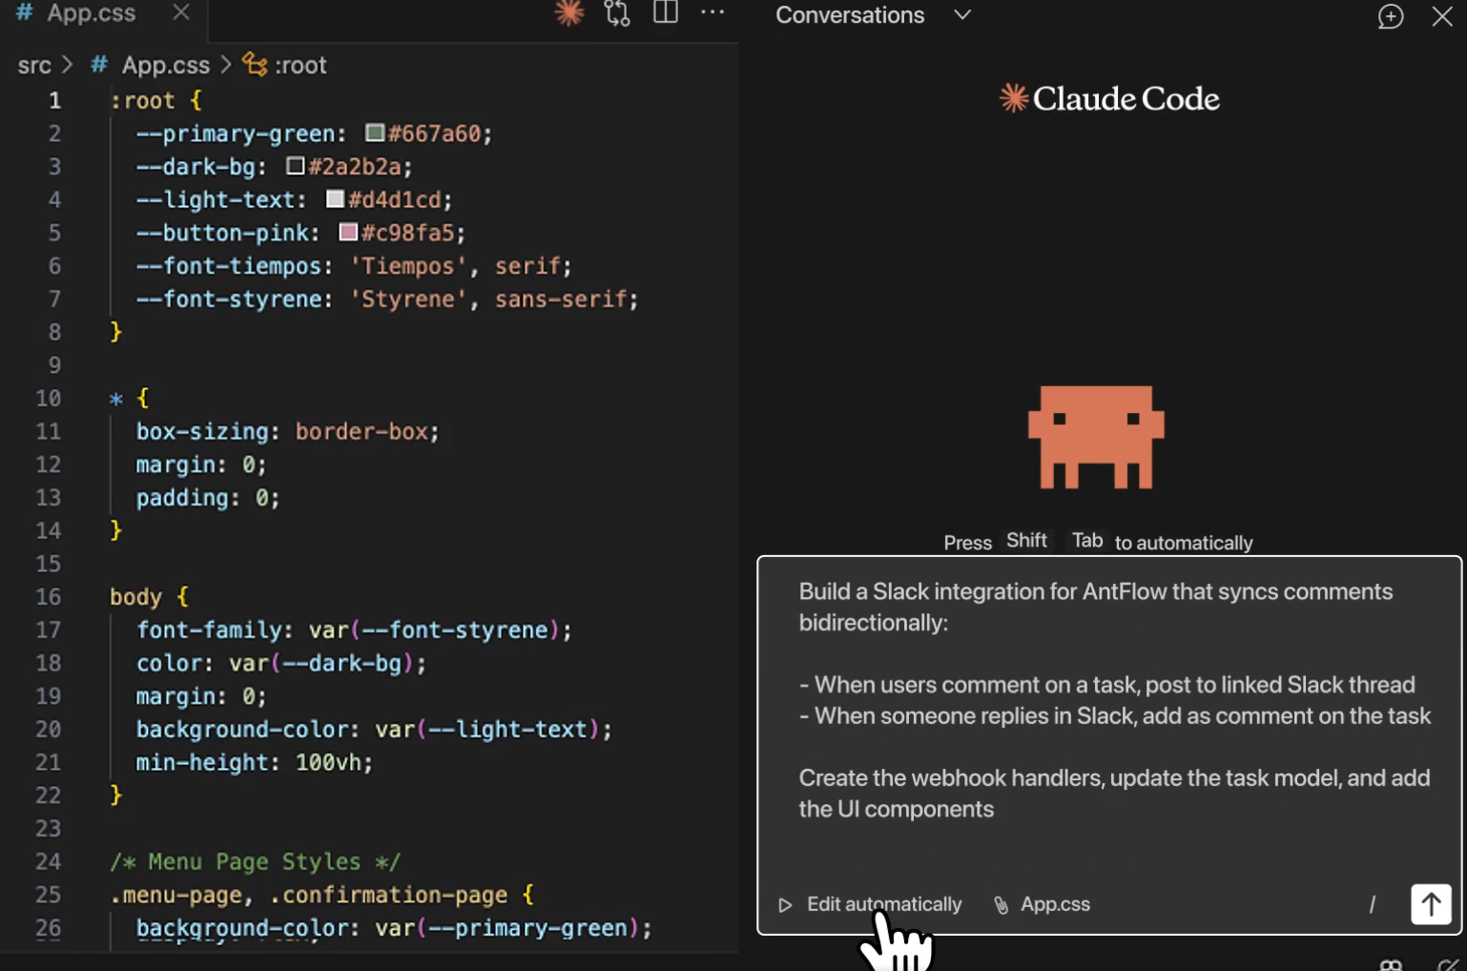
Task: Click the 'body {' selector line
Action: 150,597
